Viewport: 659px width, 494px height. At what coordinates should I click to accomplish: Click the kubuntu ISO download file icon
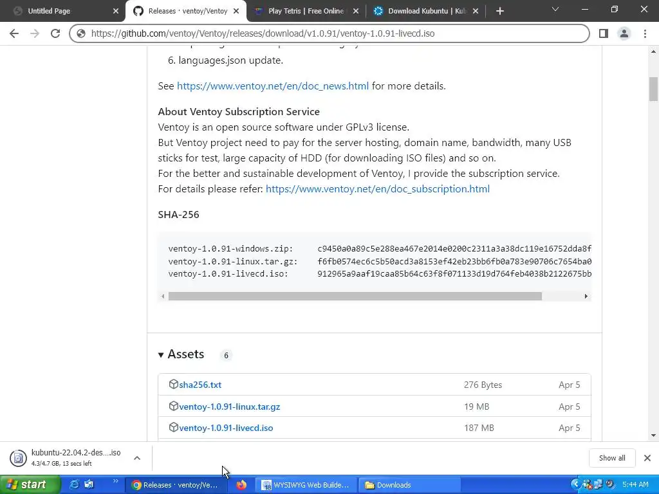coord(18,458)
